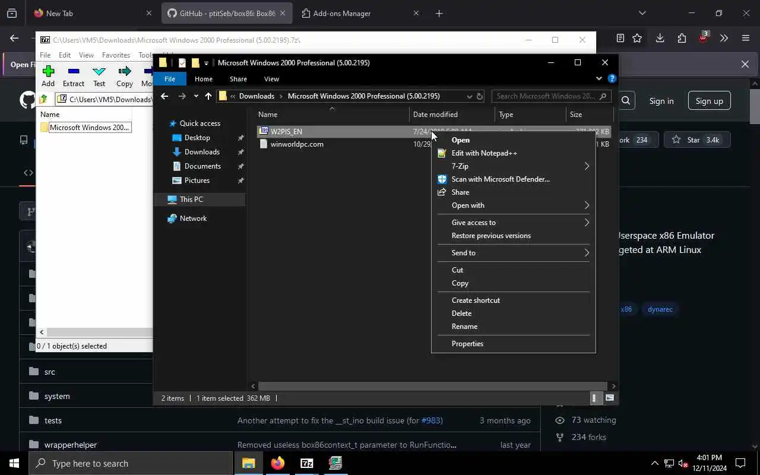List all Firefox tabs dropdown

(642, 13)
